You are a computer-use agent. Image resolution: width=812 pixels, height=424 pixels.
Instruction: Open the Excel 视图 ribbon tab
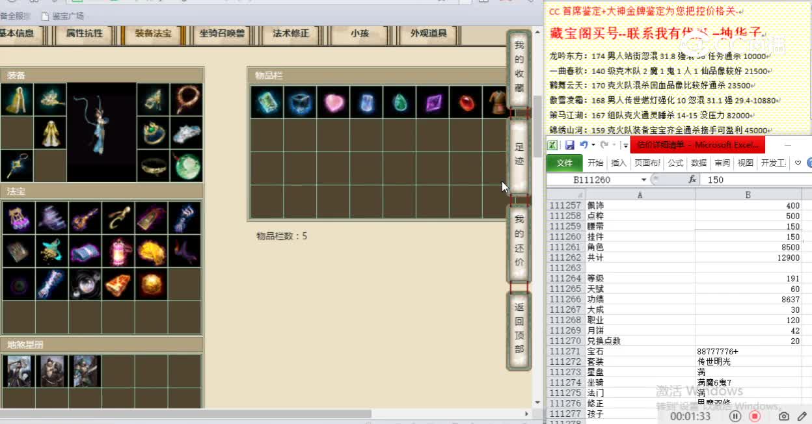coord(746,163)
